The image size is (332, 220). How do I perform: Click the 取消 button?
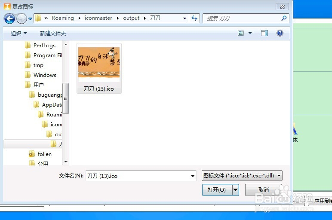point(263,190)
